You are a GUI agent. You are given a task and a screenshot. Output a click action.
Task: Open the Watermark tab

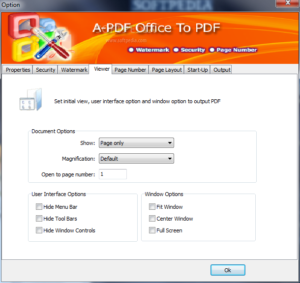[x=74, y=70]
